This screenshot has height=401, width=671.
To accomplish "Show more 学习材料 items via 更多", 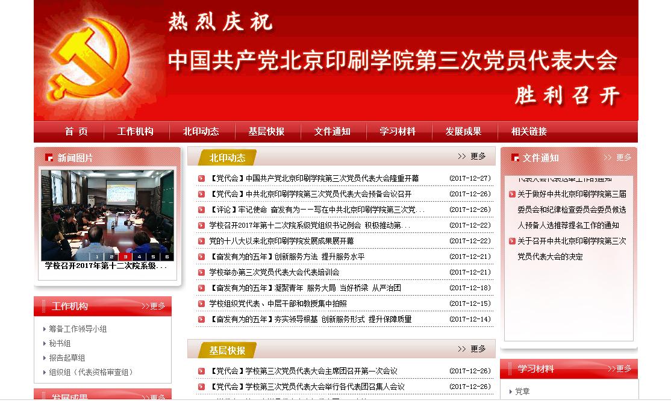I will point(620,368).
